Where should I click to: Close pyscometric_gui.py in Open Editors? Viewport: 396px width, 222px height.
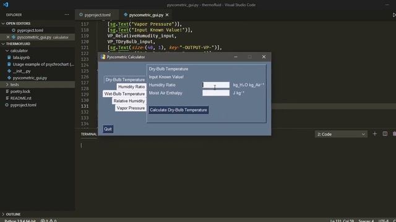coord(8,37)
